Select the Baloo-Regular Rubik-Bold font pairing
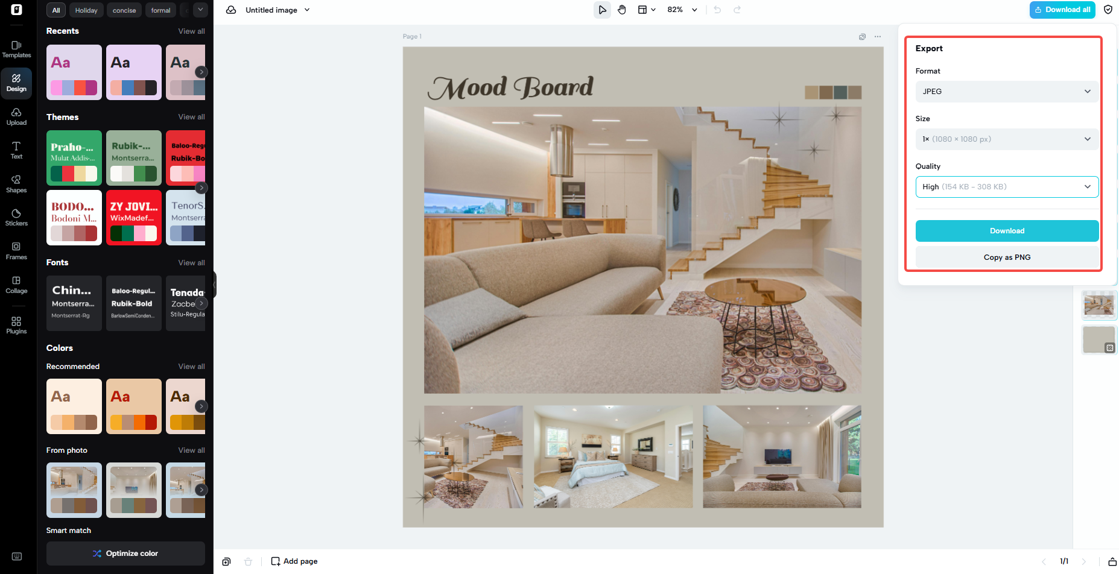 pyautogui.click(x=134, y=303)
